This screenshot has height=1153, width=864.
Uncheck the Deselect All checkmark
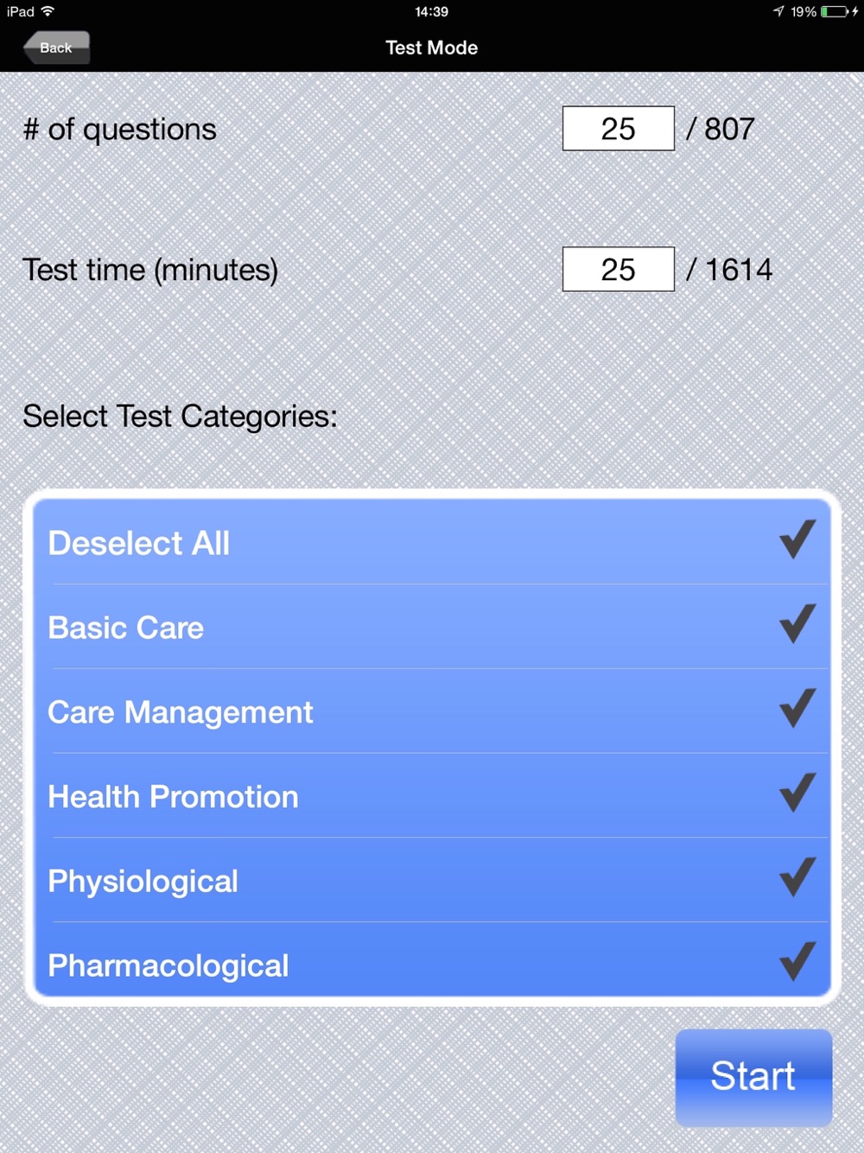[797, 540]
